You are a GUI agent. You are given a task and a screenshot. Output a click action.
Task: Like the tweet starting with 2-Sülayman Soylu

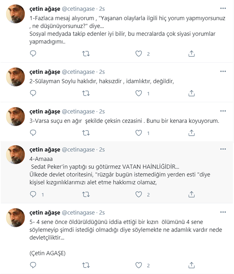(x=139, y=93)
